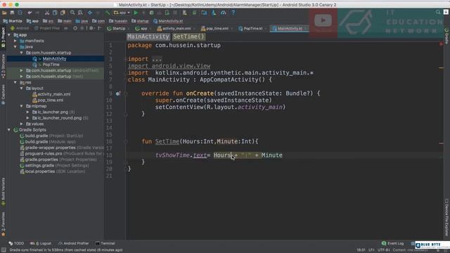This screenshot has height=253, width=450.
Task: Open the Captures side tool window
Action: coord(3,94)
